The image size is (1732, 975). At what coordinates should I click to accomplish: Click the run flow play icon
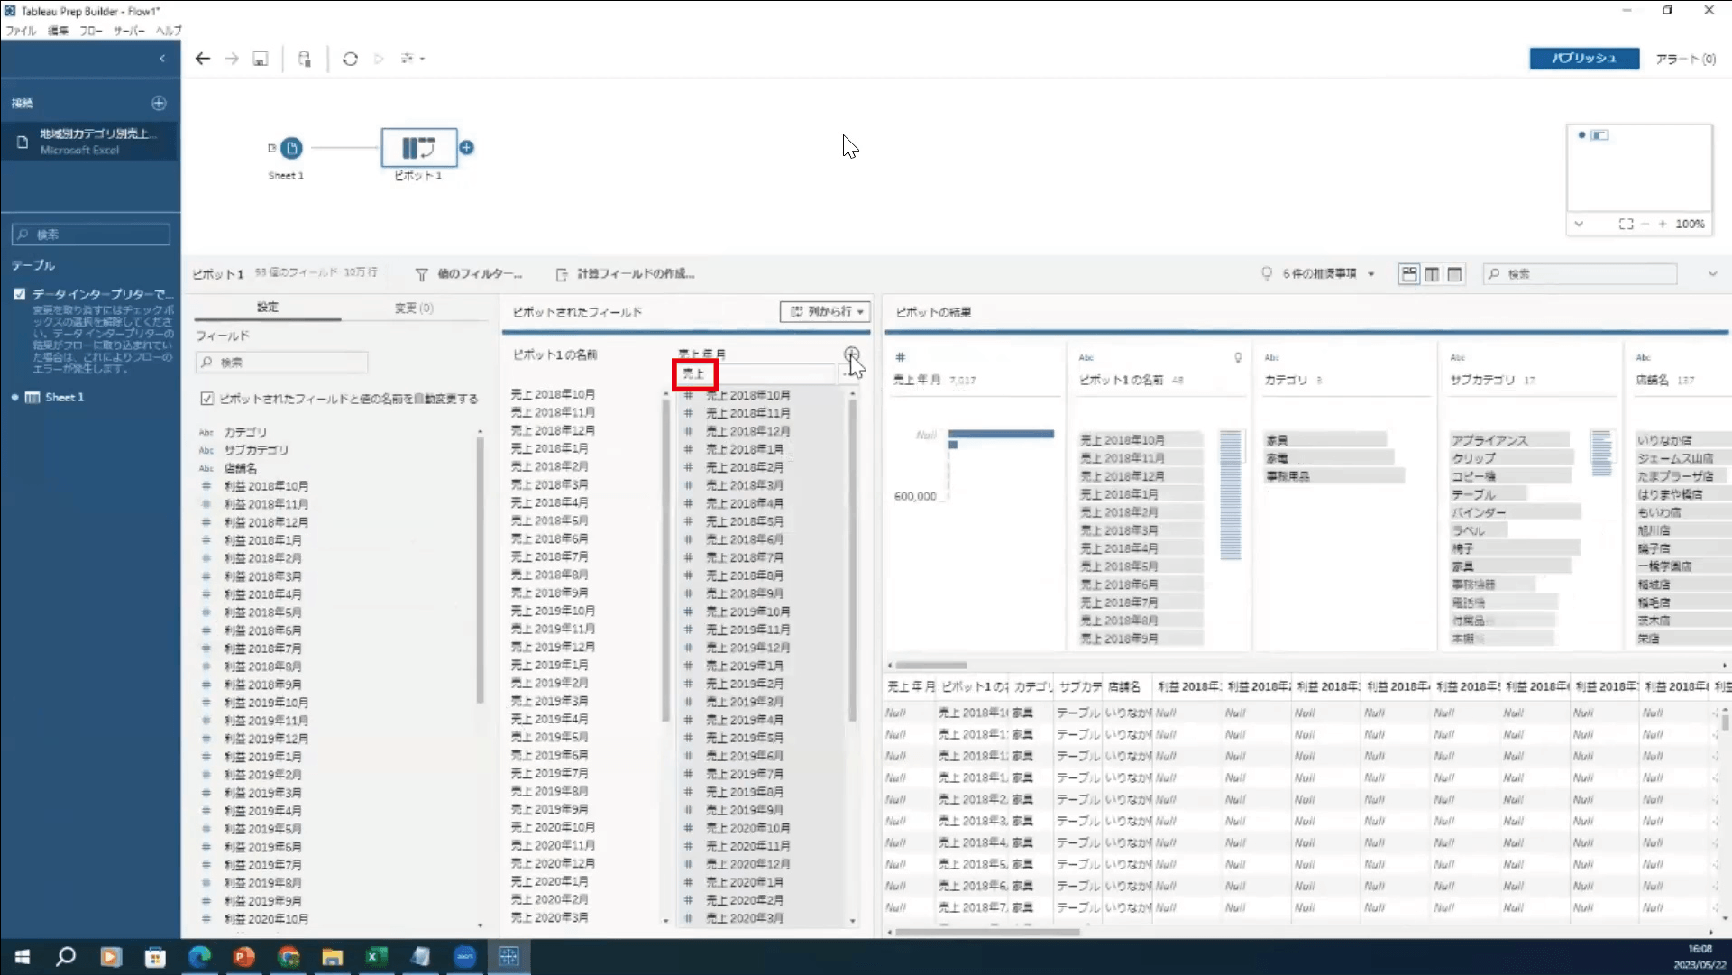pos(379,59)
